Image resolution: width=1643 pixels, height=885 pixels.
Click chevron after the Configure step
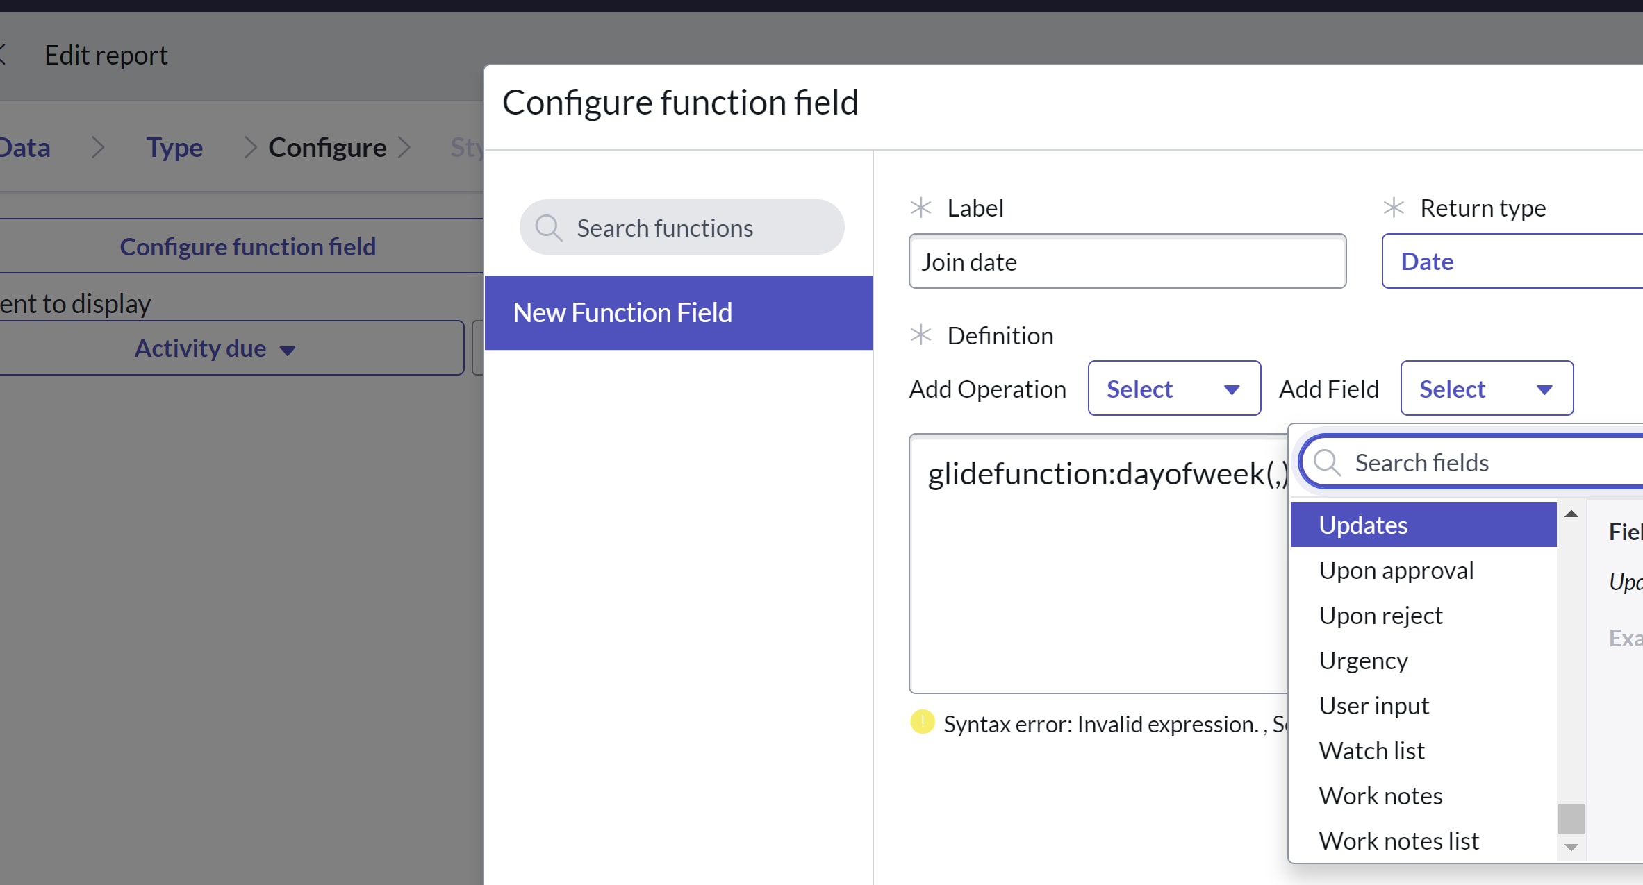point(404,147)
